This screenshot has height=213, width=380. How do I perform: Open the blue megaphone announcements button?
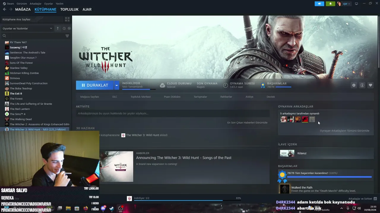[319, 4]
